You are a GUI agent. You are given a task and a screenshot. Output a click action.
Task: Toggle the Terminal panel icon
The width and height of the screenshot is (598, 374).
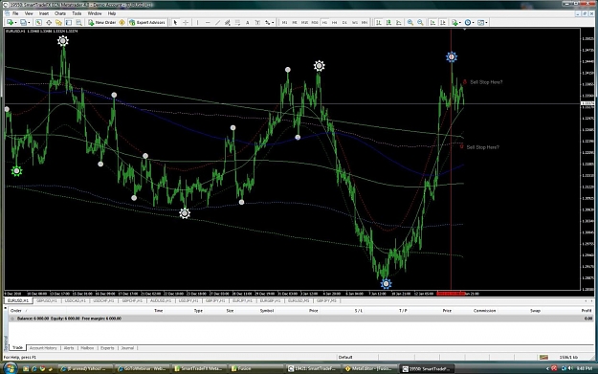(x=69, y=23)
